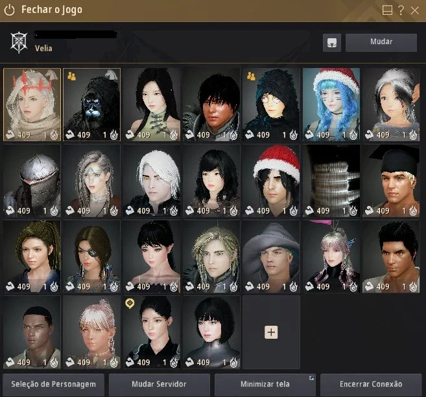Viewport: 426px width, 397px height.
Task: Select hooded character wearing round glasses
Action: click(271, 104)
